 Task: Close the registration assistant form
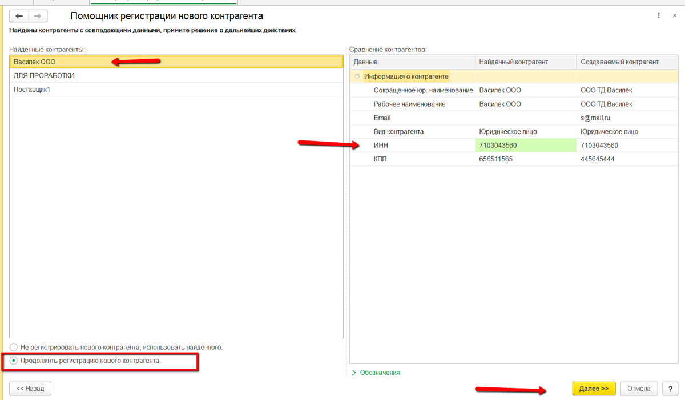coord(676,15)
